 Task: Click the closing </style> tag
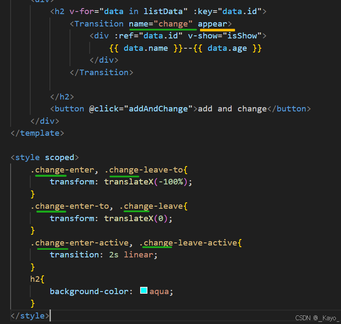tap(30, 316)
